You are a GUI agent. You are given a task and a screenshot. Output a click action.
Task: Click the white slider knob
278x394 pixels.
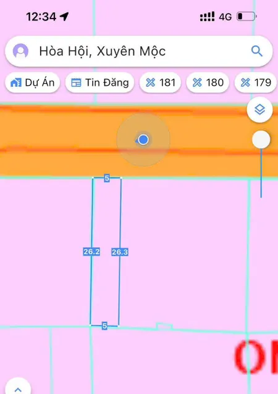pyautogui.click(x=261, y=139)
